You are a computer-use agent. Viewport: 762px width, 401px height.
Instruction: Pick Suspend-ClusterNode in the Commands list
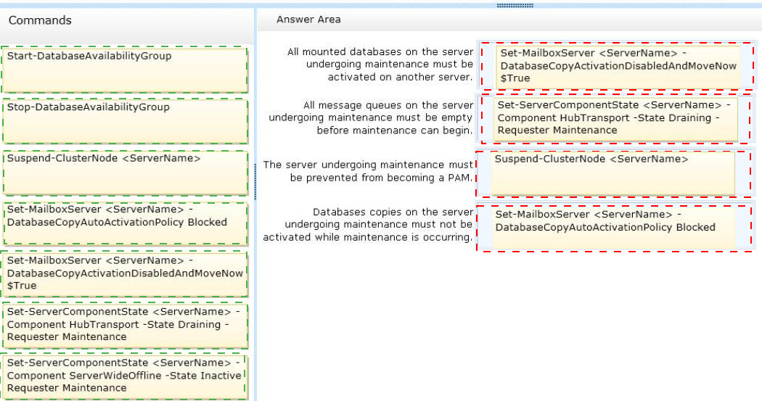click(125, 173)
